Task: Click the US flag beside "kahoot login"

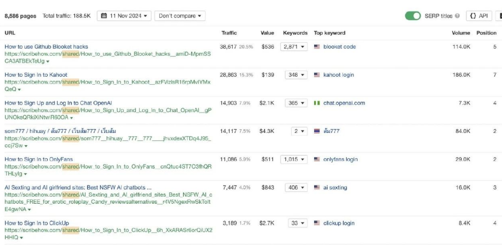Action: [317, 75]
